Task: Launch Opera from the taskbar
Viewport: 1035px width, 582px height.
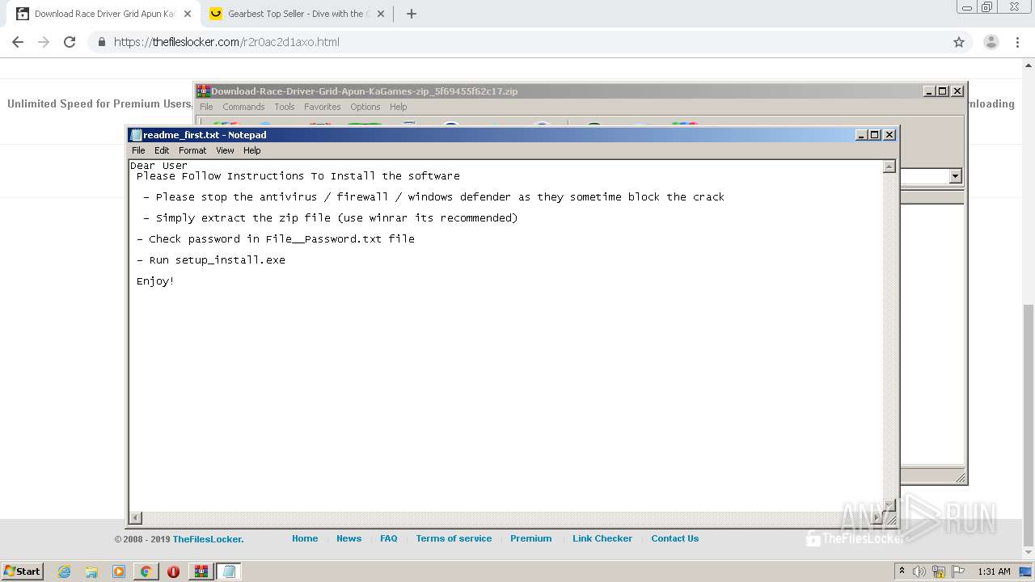Action: pos(173,571)
